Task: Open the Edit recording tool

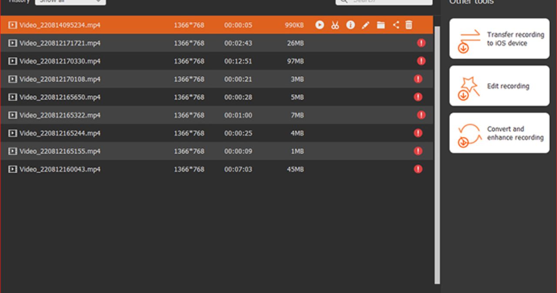Action: [x=500, y=86]
